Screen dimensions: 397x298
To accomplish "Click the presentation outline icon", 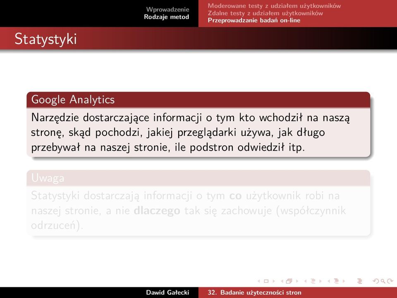I will pyautogui.click(x=359, y=281).
